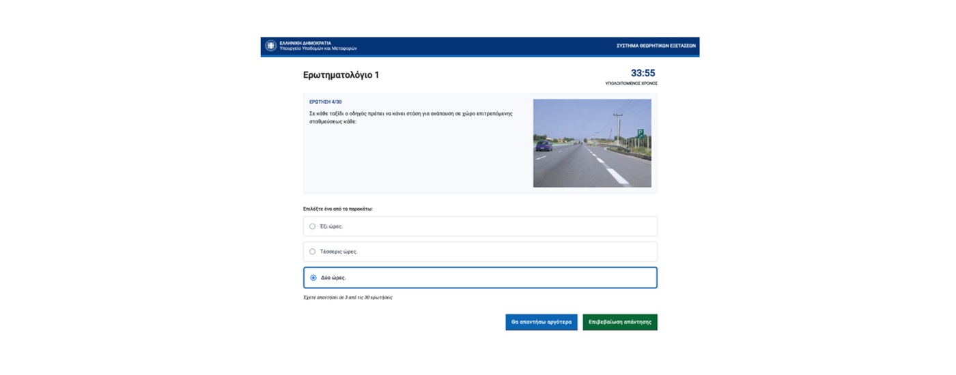Viewport: 956px width, 375px height.
Task: Select the 'Έξι ώρες' radio option
Action: click(313, 226)
